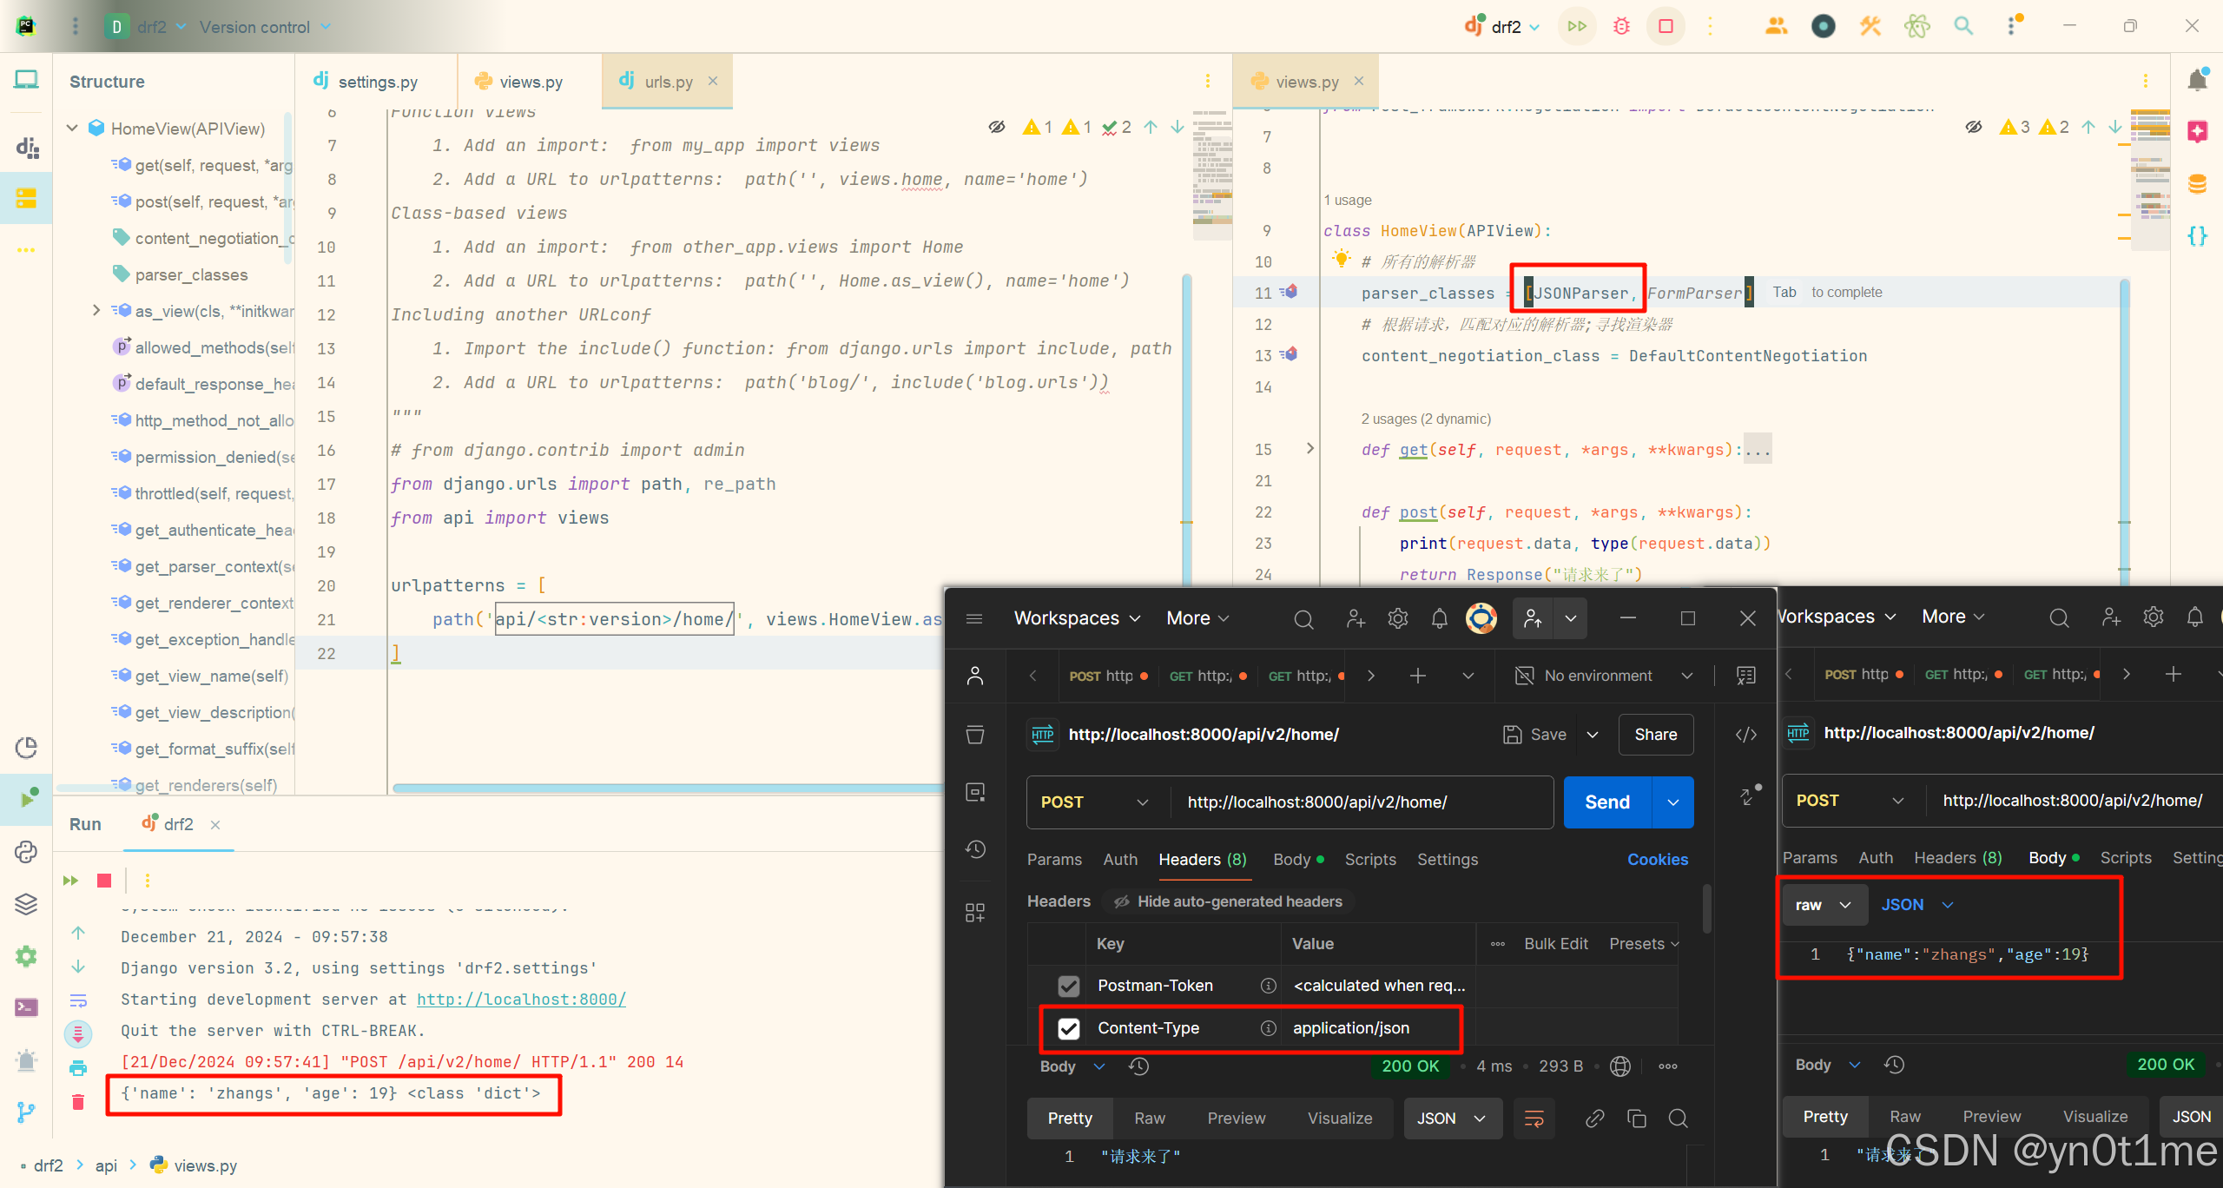
Task: Toggle Hide auto-generated headers
Action: pyautogui.click(x=1229, y=901)
